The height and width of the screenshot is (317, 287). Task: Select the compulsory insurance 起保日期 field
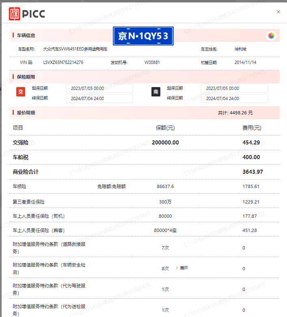[99, 88]
